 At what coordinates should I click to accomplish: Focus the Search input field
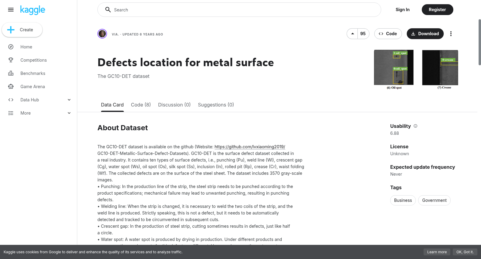tap(239, 10)
